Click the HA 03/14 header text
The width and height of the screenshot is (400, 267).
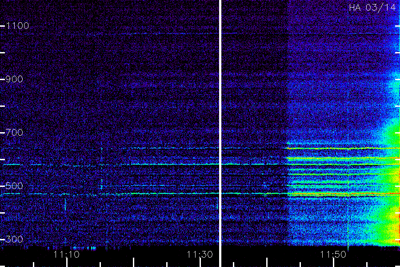372,8
